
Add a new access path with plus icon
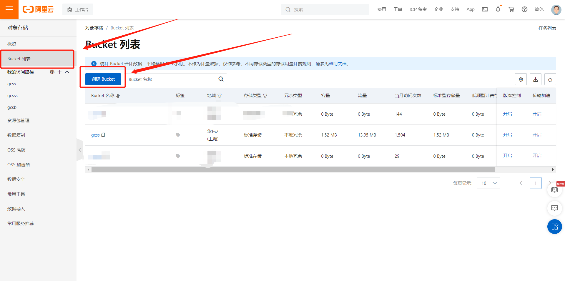pos(59,72)
